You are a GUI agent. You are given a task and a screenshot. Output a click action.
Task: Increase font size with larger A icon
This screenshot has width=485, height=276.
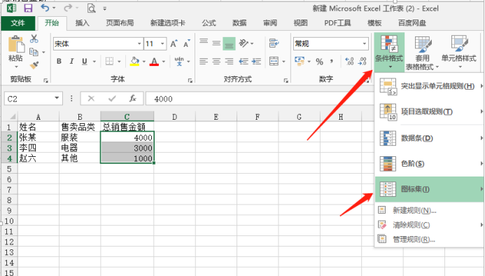click(174, 44)
